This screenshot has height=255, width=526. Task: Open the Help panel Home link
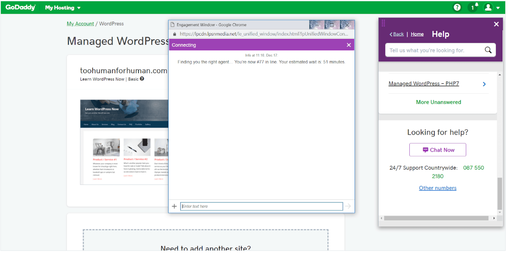[x=417, y=34]
